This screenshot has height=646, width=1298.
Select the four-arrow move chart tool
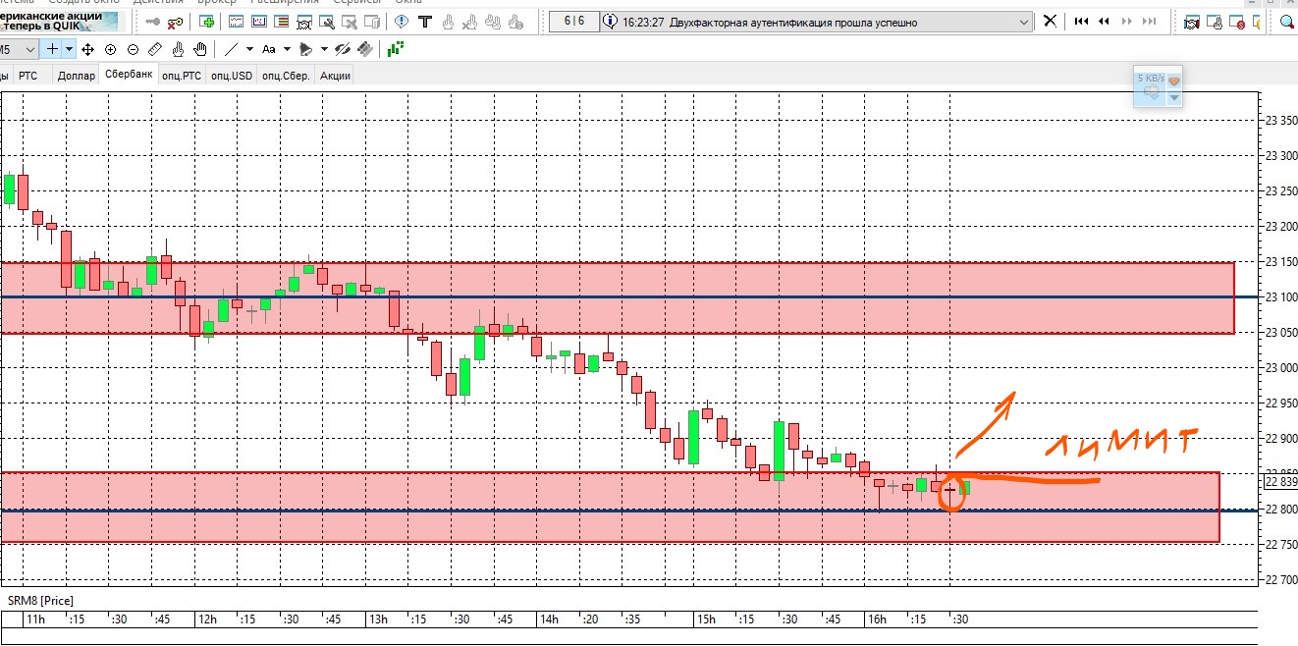pos(87,49)
